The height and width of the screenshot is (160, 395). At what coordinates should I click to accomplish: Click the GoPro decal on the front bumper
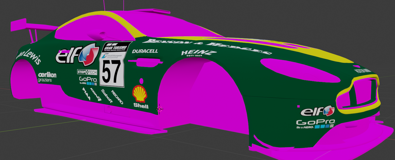(316, 124)
